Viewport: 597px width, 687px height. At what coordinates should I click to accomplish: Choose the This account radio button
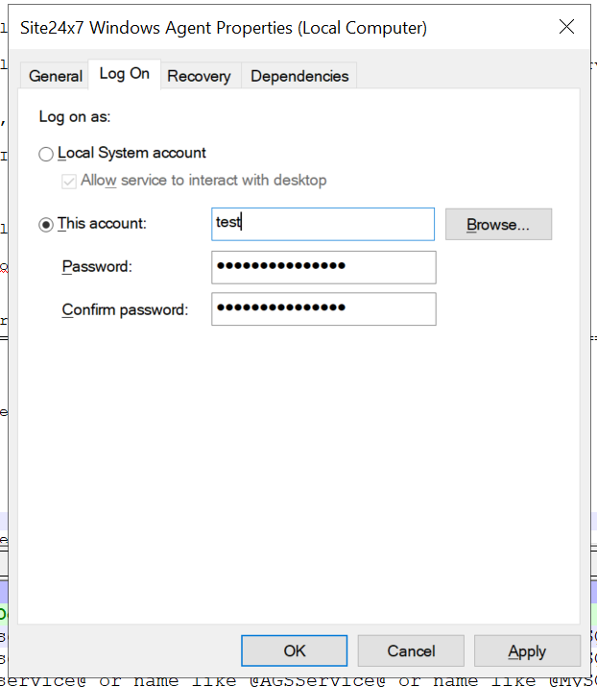pos(46,224)
